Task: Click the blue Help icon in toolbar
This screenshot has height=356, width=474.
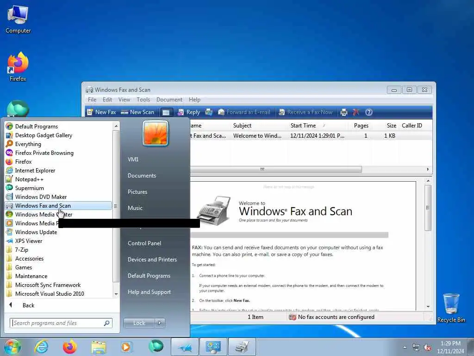Action: [368, 112]
